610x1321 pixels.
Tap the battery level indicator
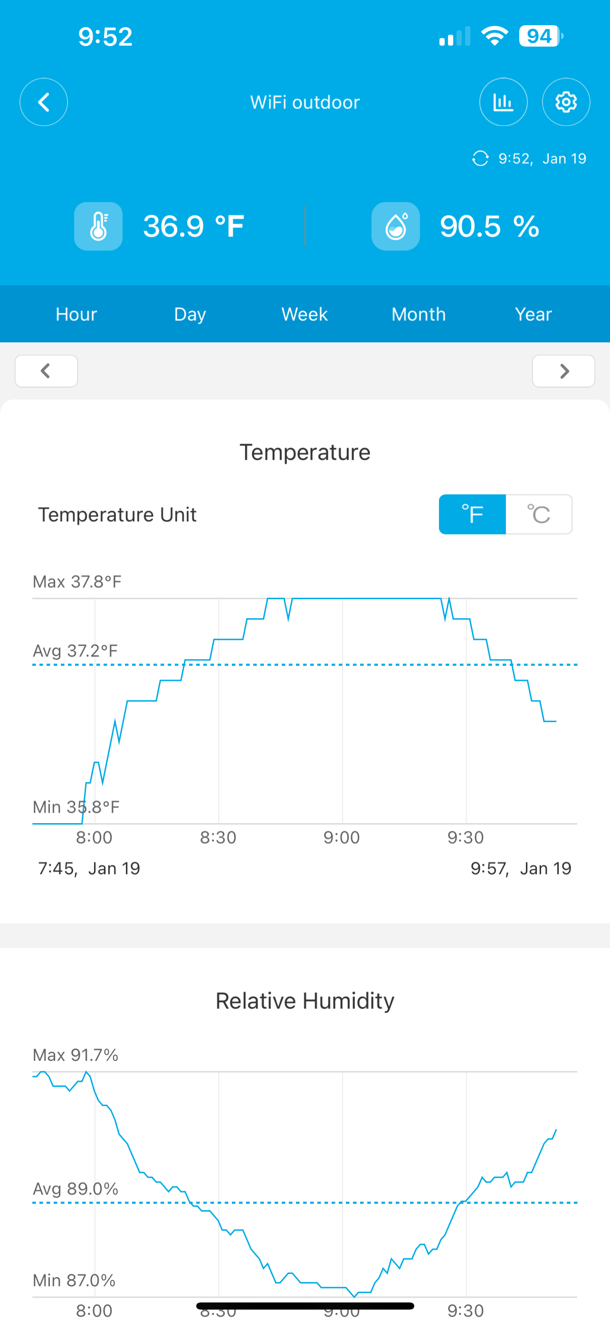click(x=540, y=37)
